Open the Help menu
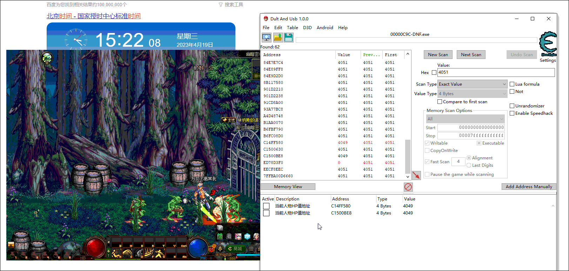The width and height of the screenshot is (569, 271). pyautogui.click(x=343, y=28)
